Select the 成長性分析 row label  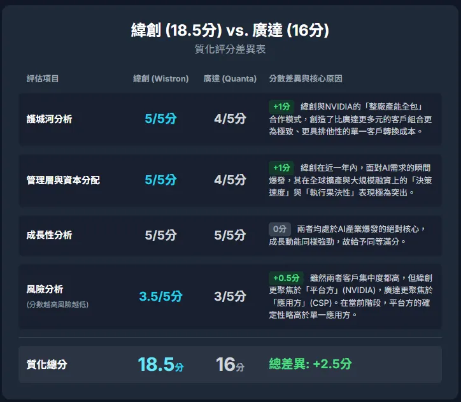(49, 235)
